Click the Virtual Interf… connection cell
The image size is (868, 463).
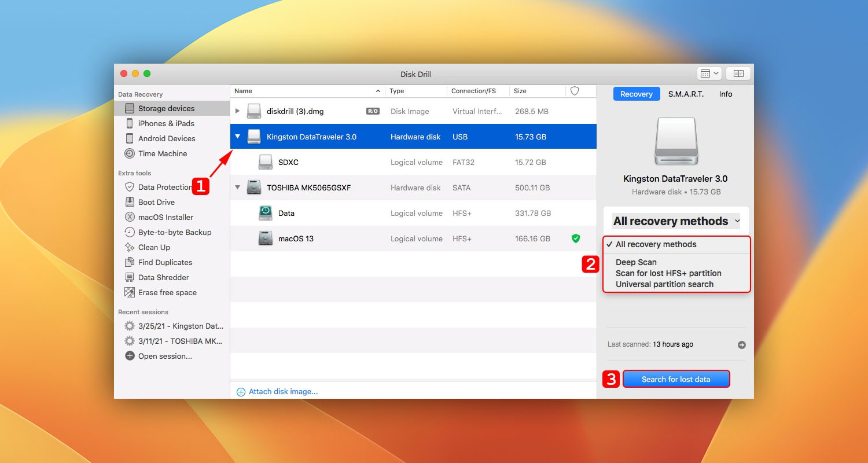[476, 111]
